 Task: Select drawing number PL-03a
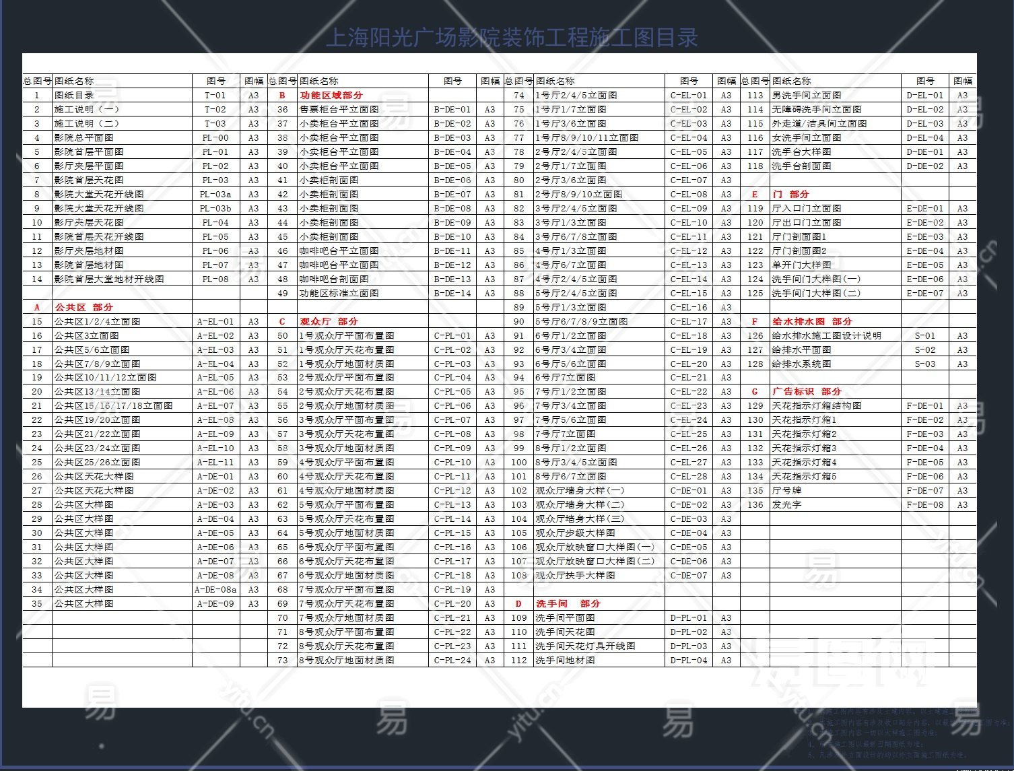tap(215, 195)
